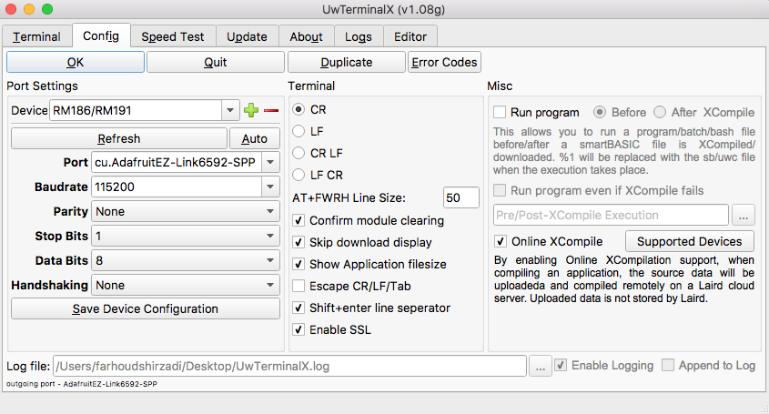Select the LF line ending radio button
The height and width of the screenshot is (414, 769).
(298, 131)
